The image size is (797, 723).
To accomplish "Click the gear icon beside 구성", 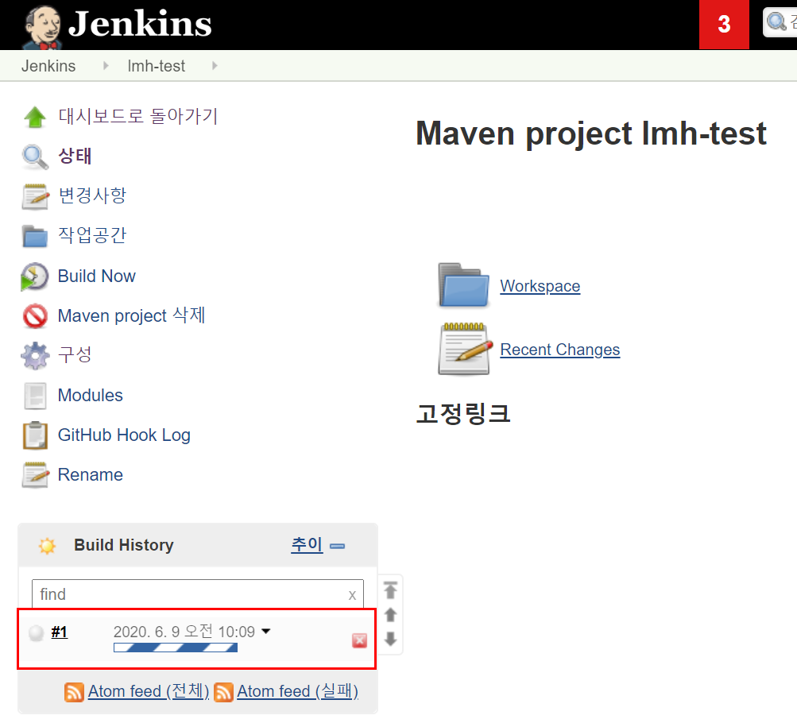I will (x=35, y=356).
